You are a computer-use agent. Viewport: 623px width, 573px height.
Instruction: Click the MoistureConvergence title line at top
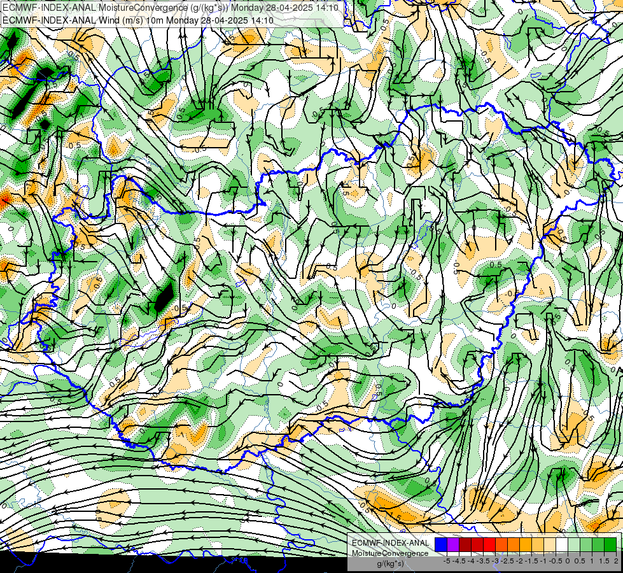[x=171, y=8]
